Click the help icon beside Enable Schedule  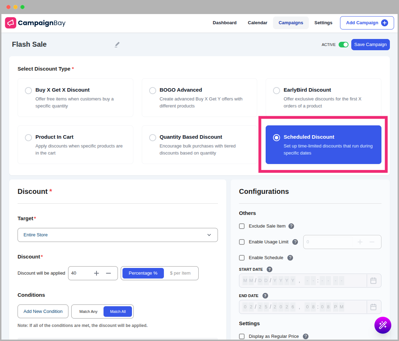tap(290, 258)
